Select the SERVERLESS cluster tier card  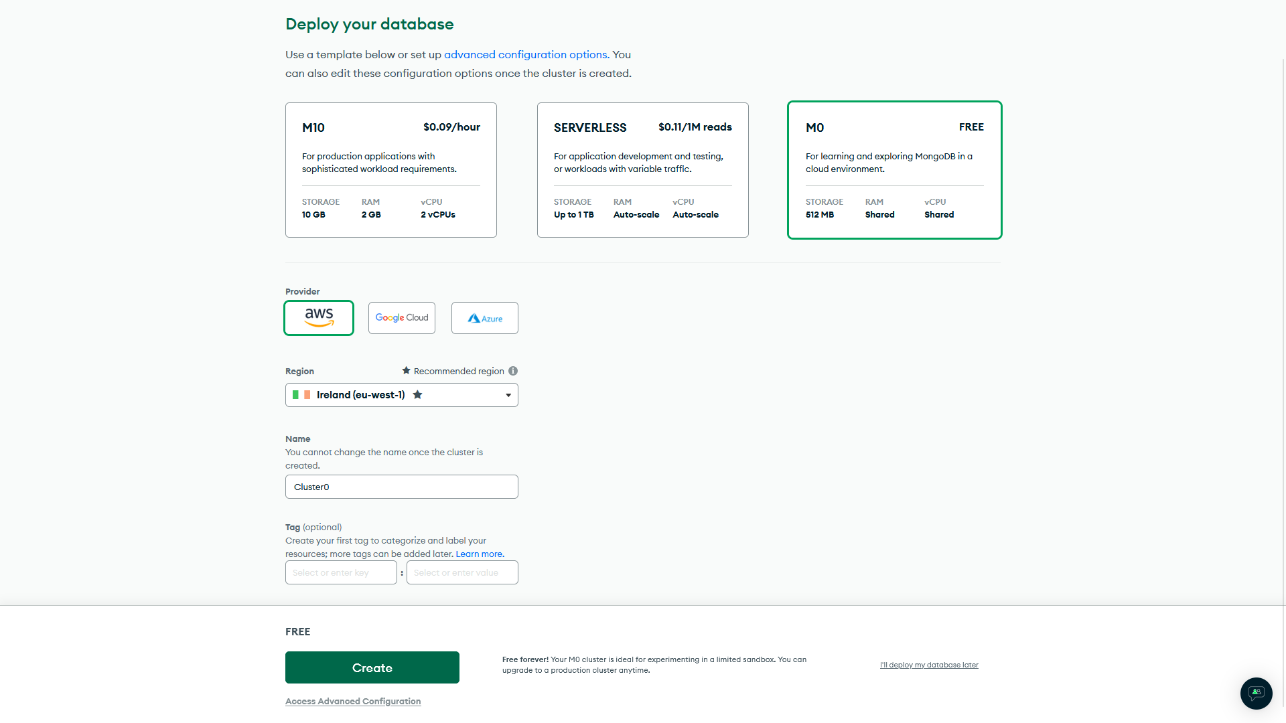click(642, 169)
